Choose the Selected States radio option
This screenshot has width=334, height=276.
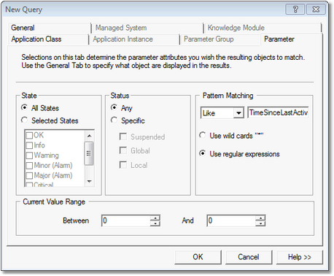(24, 120)
